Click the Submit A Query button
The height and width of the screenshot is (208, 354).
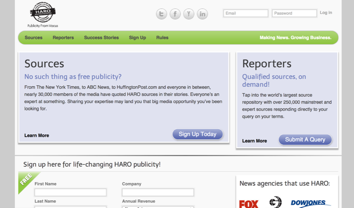305,140
